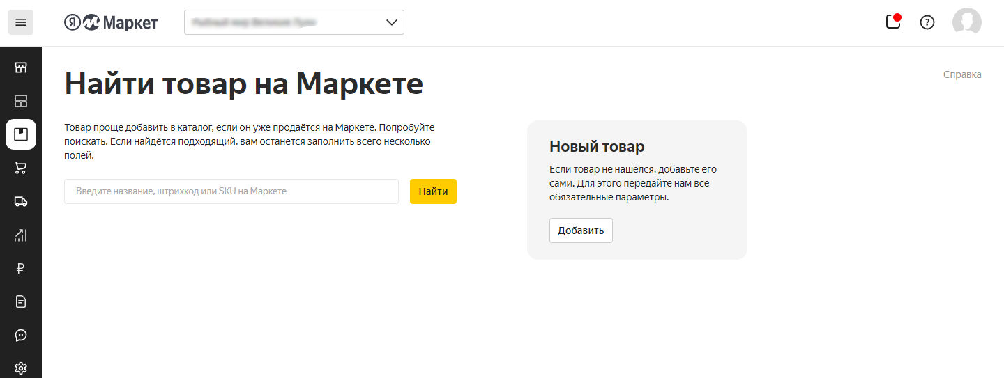The width and height of the screenshot is (1004, 378).
Task: Select the highlighted products box icon
Action: (21, 134)
